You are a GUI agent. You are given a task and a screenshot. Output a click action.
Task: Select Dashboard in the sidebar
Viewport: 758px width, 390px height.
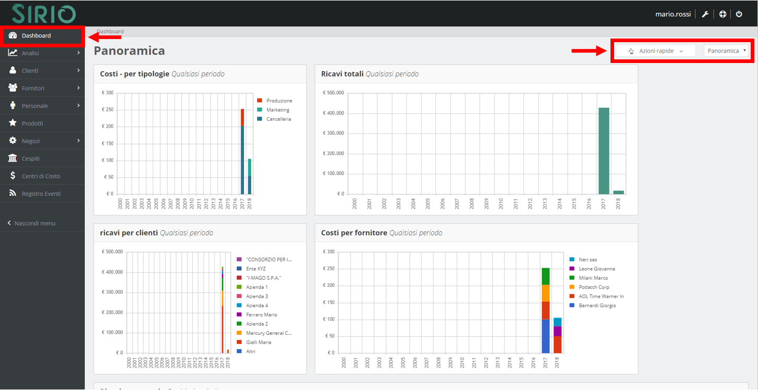coord(36,35)
